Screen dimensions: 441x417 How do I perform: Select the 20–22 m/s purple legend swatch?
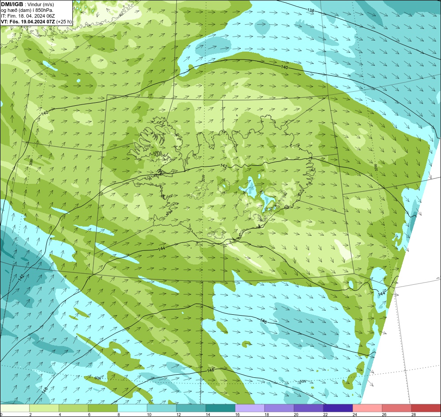point(309,408)
